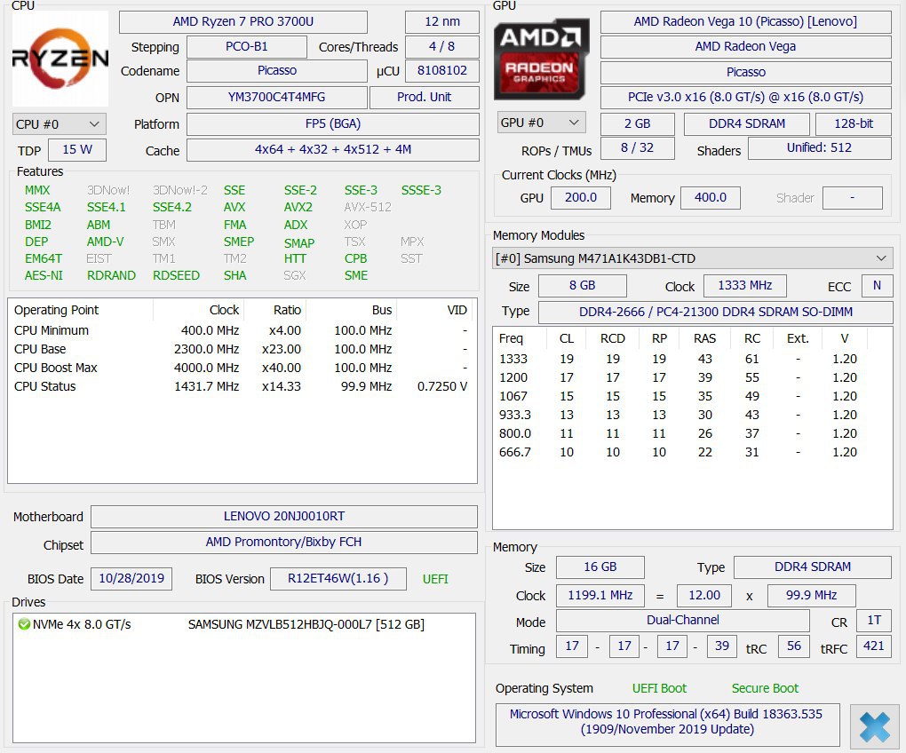Click the AMD Radeon Graphics logo

click(542, 59)
